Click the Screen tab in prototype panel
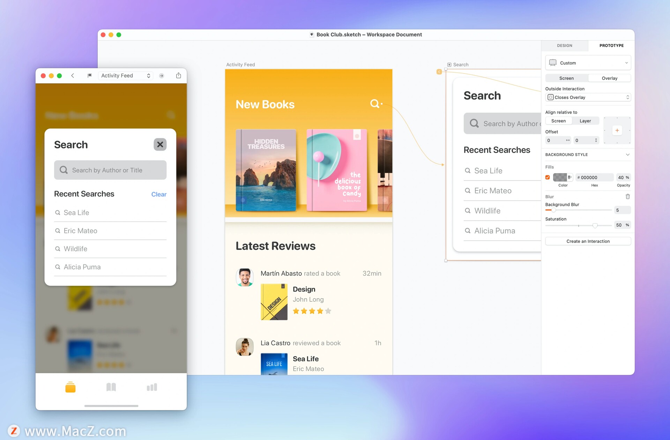670x440 pixels. (566, 78)
